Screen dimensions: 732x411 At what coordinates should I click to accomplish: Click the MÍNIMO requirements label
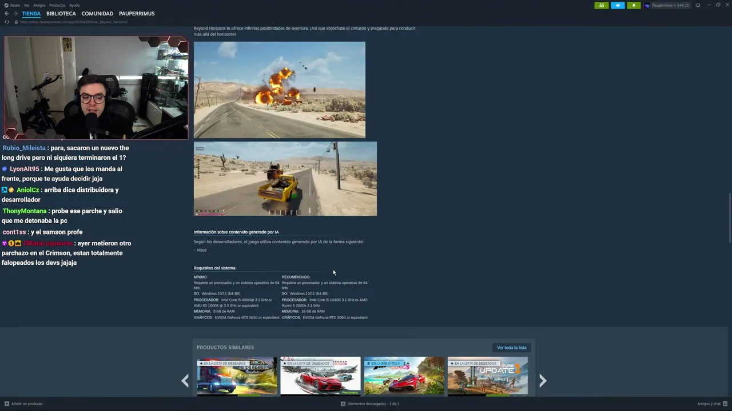(201, 277)
